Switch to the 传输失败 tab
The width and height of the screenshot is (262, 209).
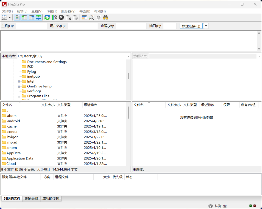tap(31, 198)
